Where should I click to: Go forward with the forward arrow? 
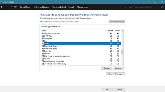click(x=6, y=7)
